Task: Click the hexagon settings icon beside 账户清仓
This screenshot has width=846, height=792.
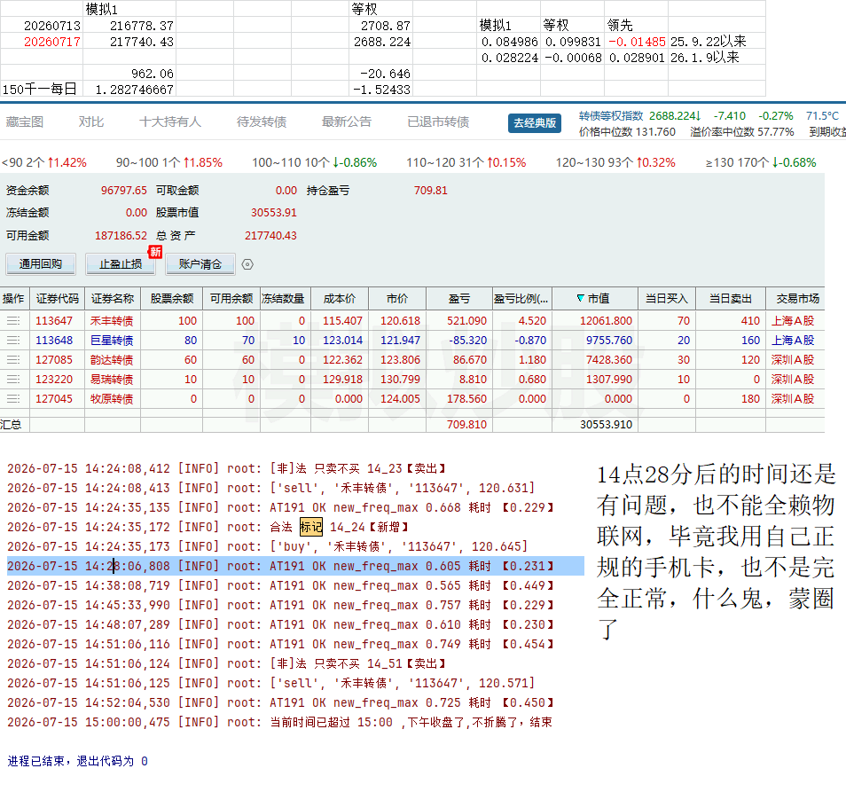Action: pos(247,264)
